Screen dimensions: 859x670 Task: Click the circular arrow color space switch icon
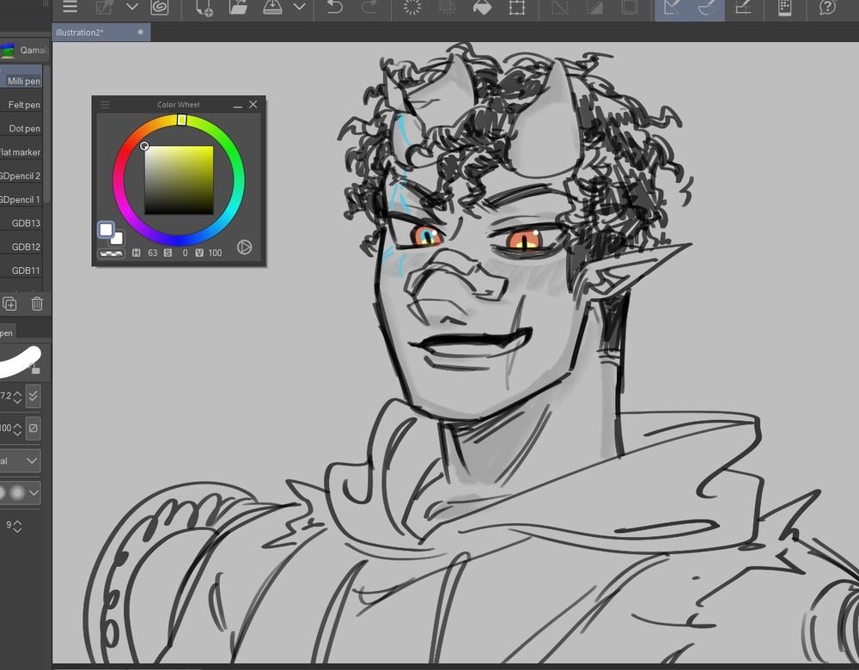pyautogui.click(x=244, y=247)
